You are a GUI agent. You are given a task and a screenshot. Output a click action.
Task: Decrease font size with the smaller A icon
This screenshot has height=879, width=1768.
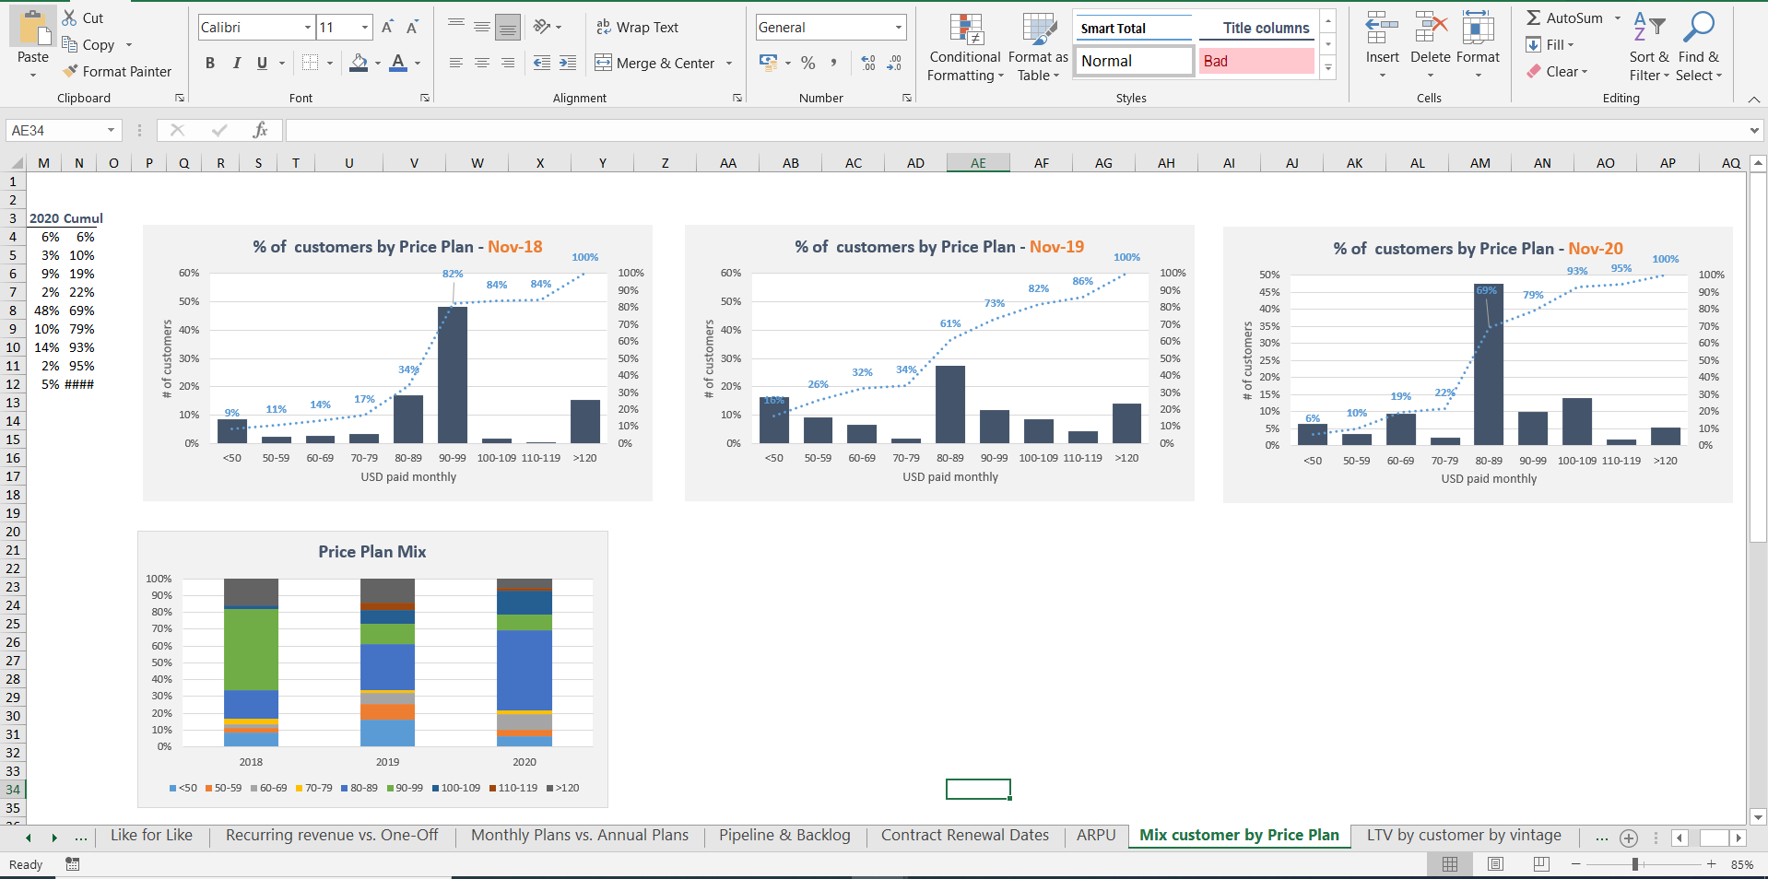(x=412, y=28)
